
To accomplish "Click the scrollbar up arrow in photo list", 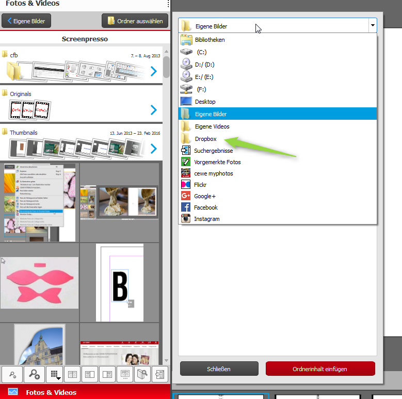I will tap(166, 52).
